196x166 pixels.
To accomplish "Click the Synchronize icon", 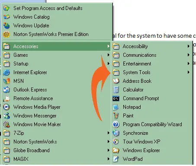I will (x=116, y=133).
